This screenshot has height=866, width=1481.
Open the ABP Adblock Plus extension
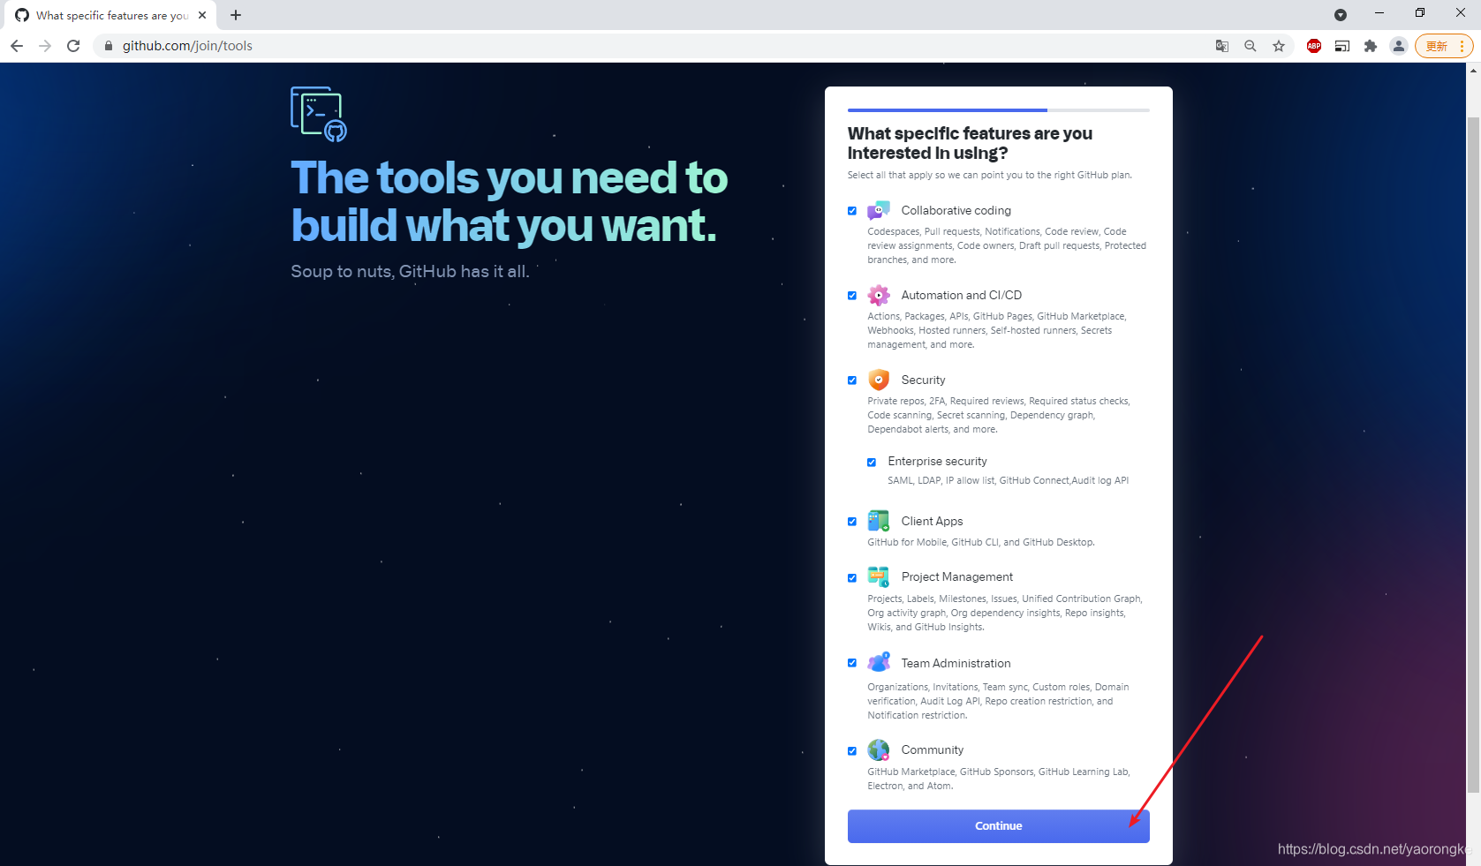tap(1314, 46)
